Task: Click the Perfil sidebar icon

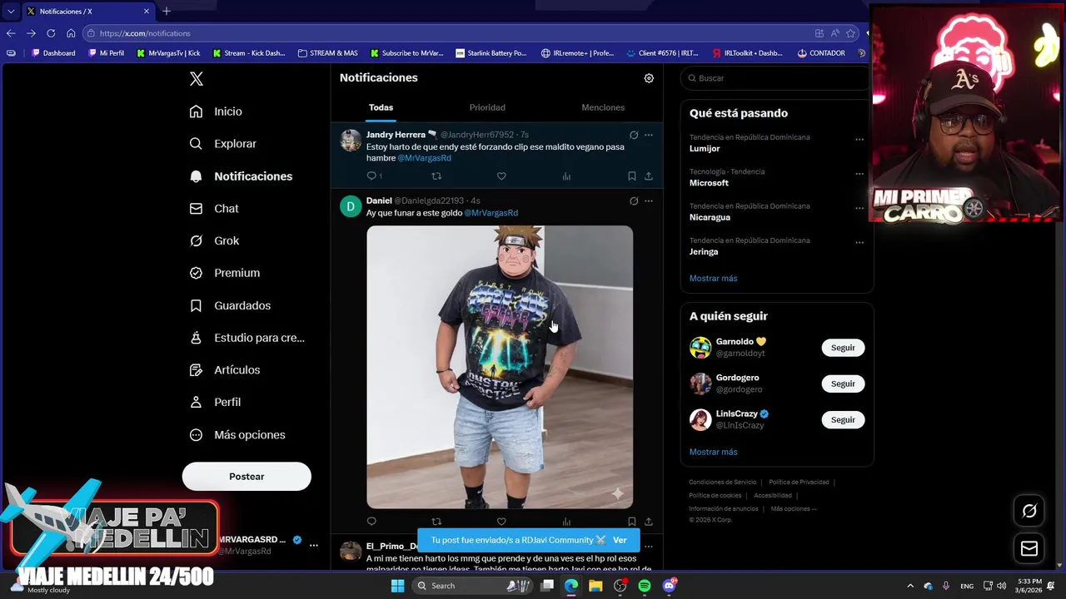Action: (196, 402)
